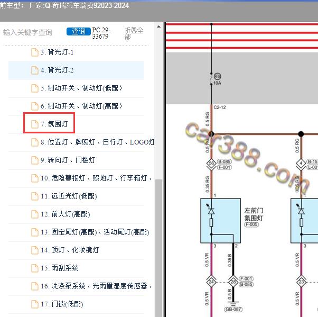
Task: Click page icon beside 12. 前大灯
Action: (x=35, y=214)
